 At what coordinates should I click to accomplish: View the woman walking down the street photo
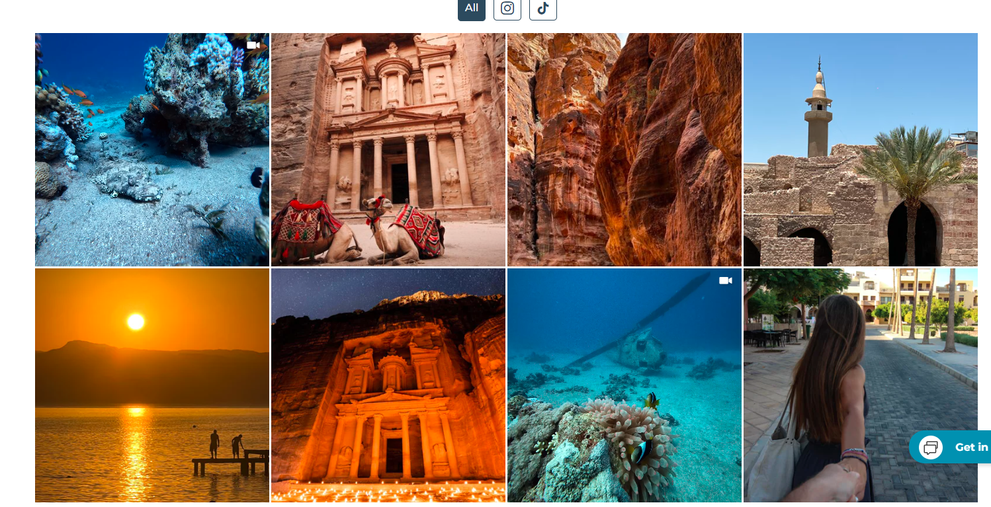860,384
